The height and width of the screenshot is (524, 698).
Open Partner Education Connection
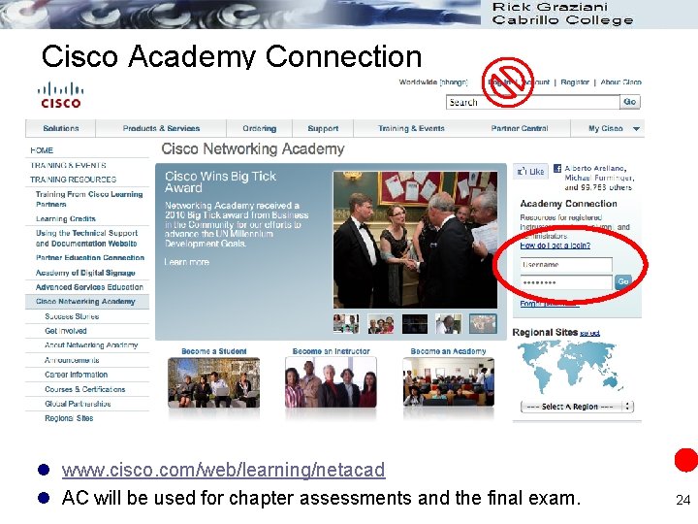pyautogui.click(x=90, y=257)
